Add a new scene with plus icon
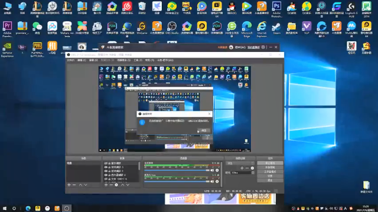The image size is (378, 212). click(x=69, y=185)
